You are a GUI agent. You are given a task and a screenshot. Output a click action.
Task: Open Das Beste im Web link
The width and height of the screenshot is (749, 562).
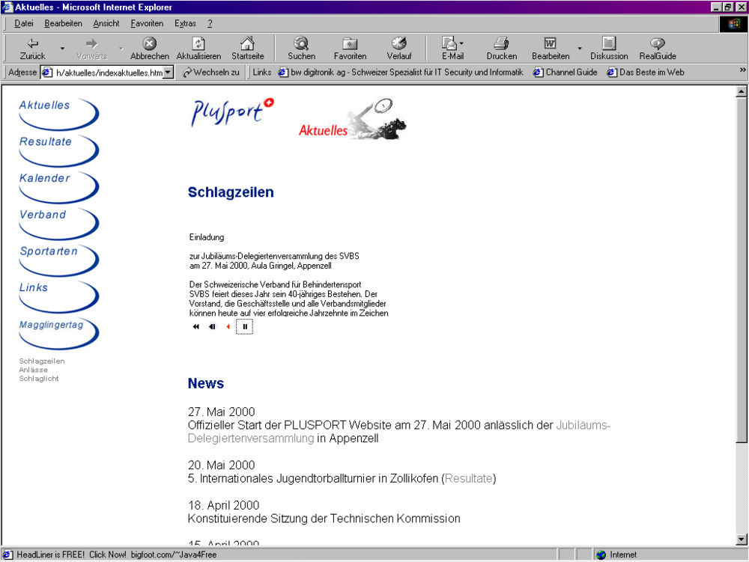pyautogui.click(x=645, y=73)
